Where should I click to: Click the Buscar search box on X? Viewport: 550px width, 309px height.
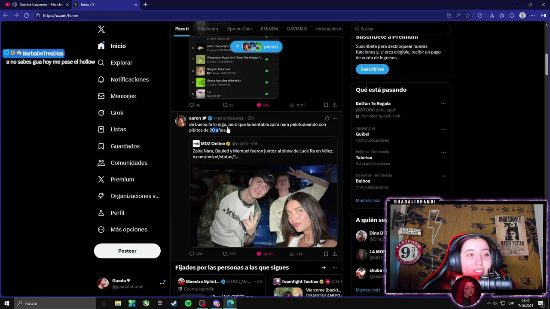(401, 29)
